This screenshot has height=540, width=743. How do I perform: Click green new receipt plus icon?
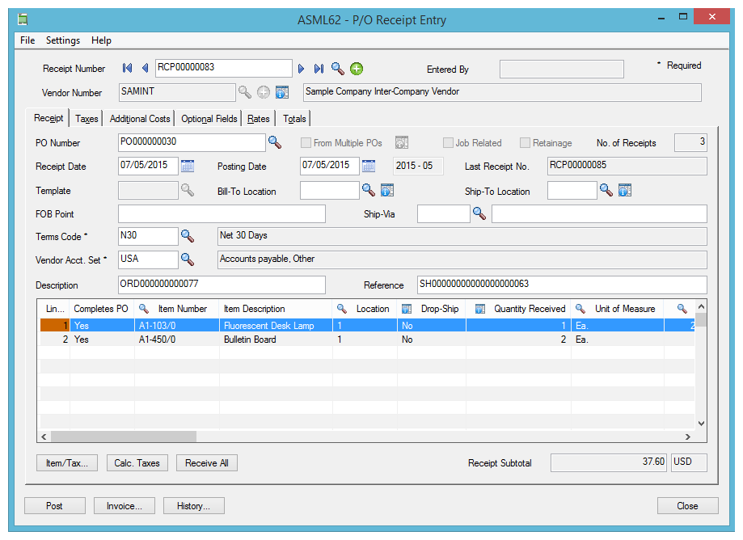(x=357, y=69)
